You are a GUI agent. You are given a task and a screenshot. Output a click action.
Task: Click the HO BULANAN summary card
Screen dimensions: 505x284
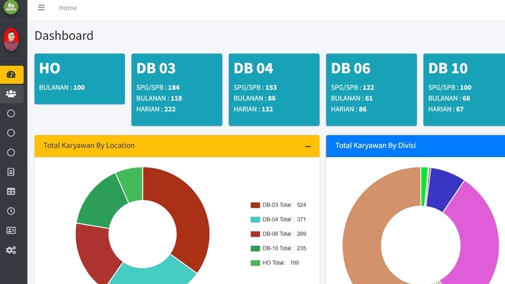(x=80, y=79)
